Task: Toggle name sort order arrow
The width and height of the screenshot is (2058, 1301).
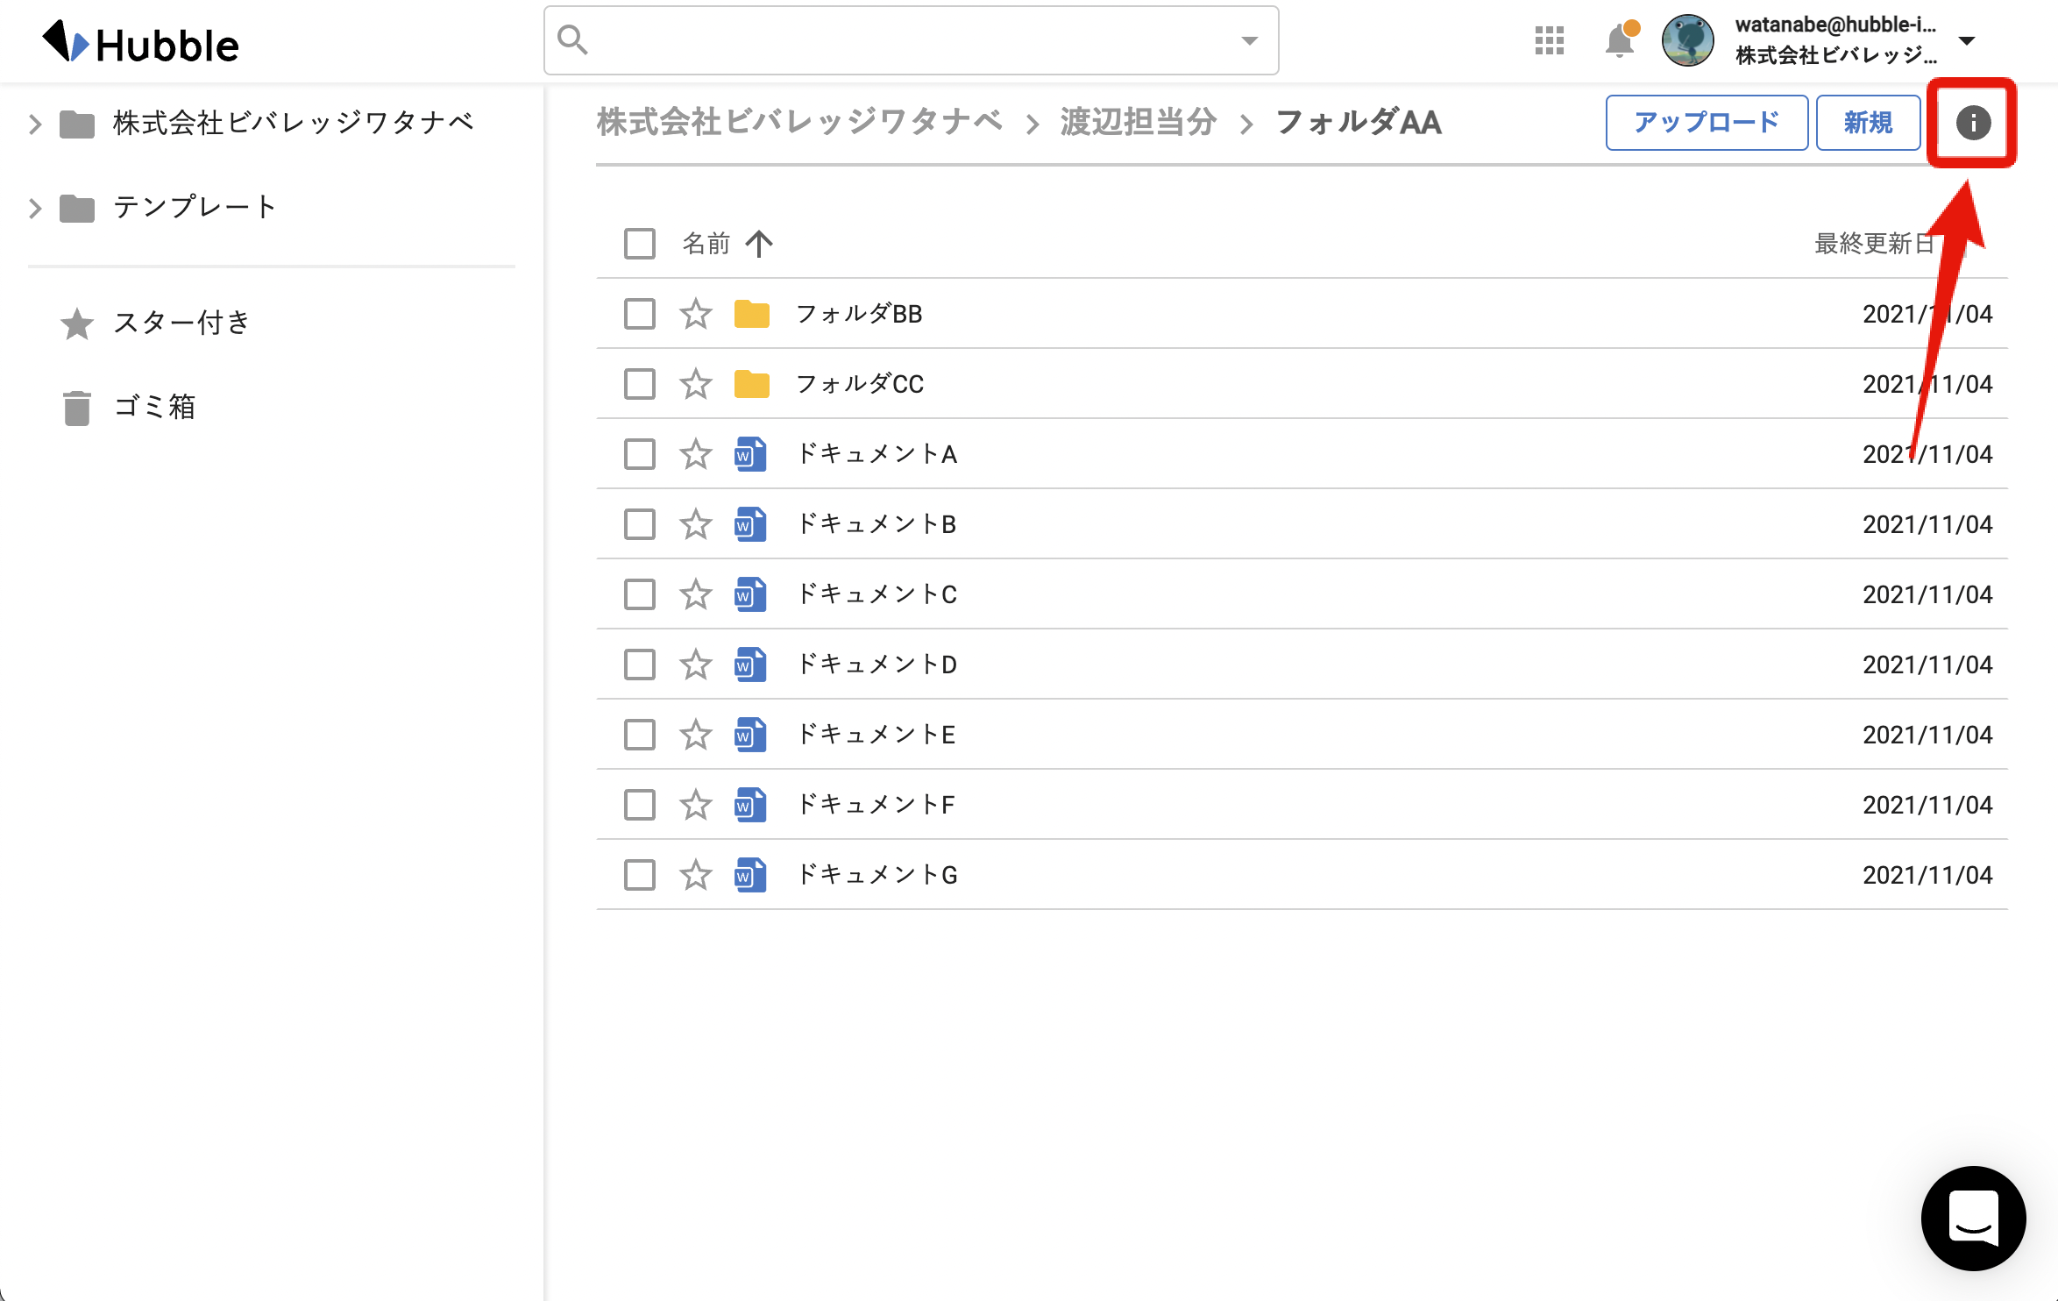Action: 759,243
